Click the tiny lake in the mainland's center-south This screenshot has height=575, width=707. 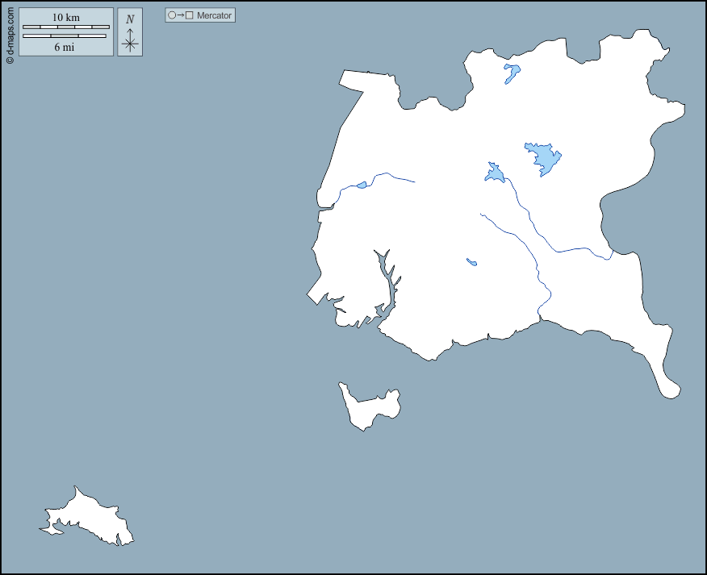471,261
